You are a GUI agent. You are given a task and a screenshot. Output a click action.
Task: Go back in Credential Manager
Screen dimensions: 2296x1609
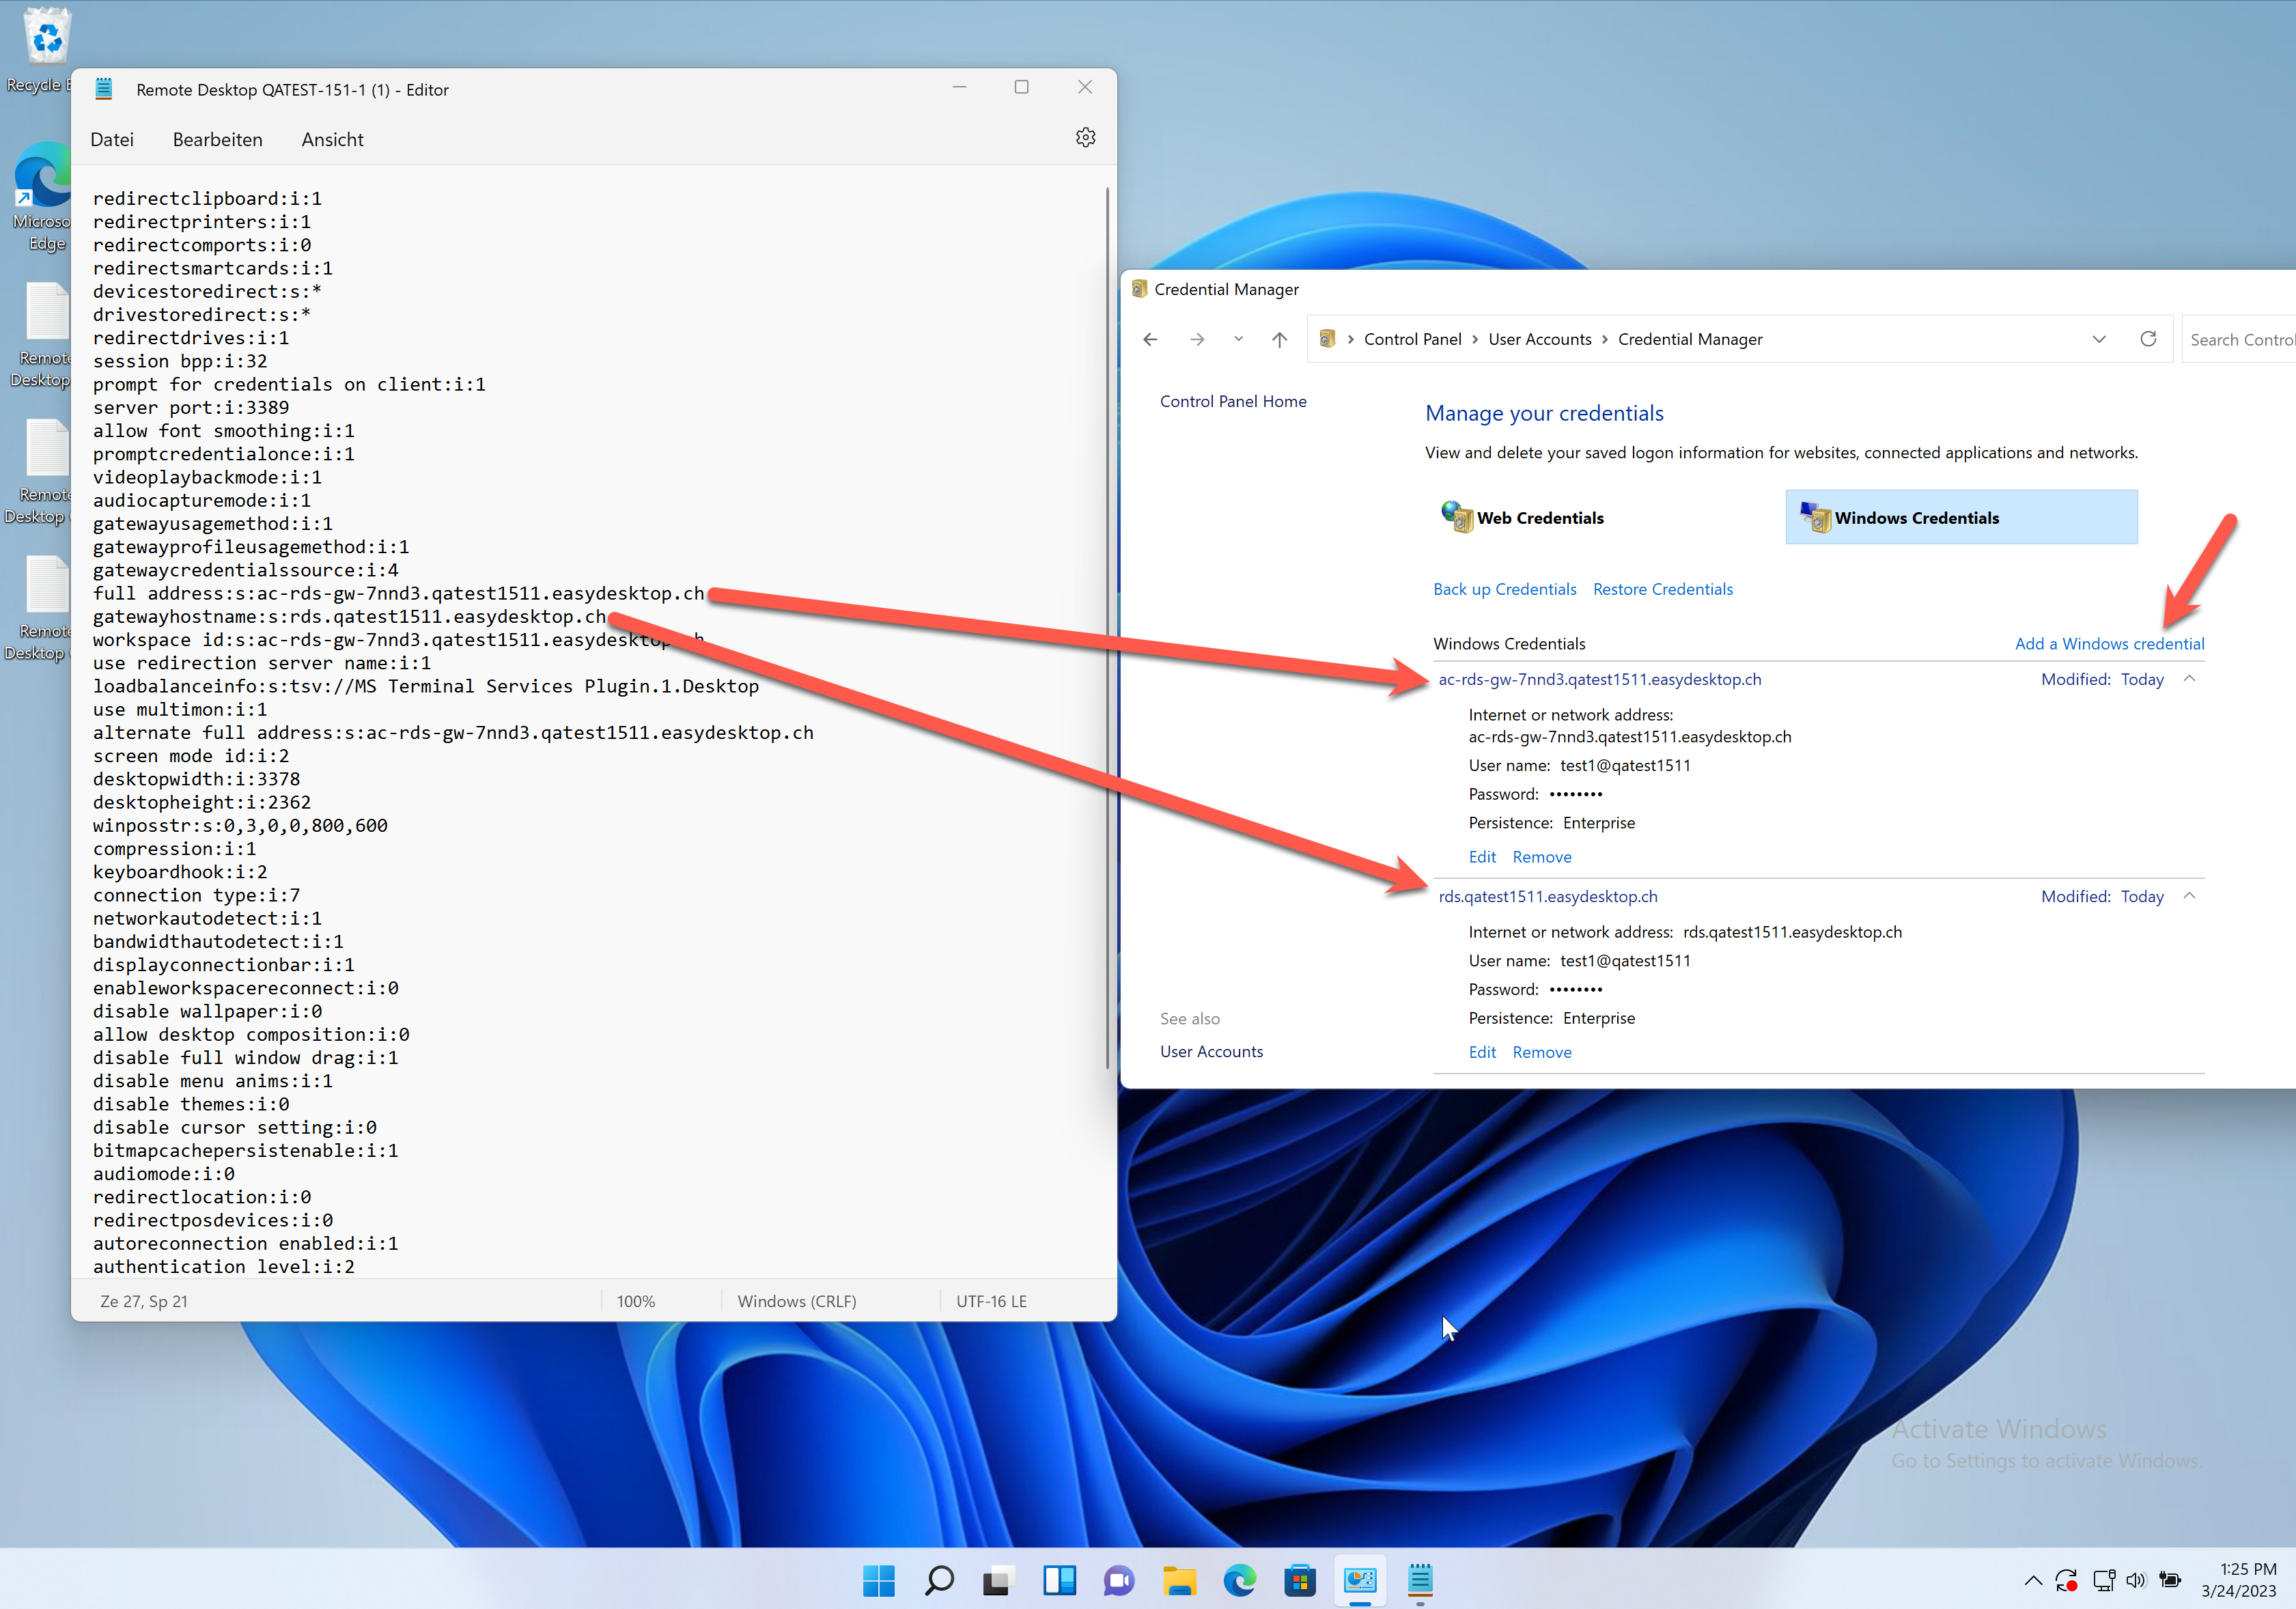pos(1150,340)
